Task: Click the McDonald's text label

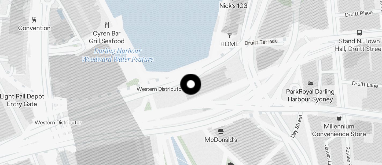Action: click(x=221, y=140)
